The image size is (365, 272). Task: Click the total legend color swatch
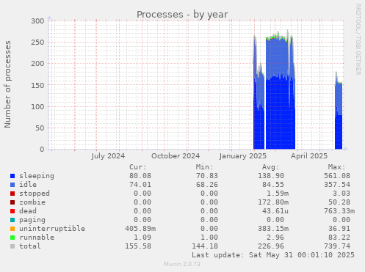(12, 246)
